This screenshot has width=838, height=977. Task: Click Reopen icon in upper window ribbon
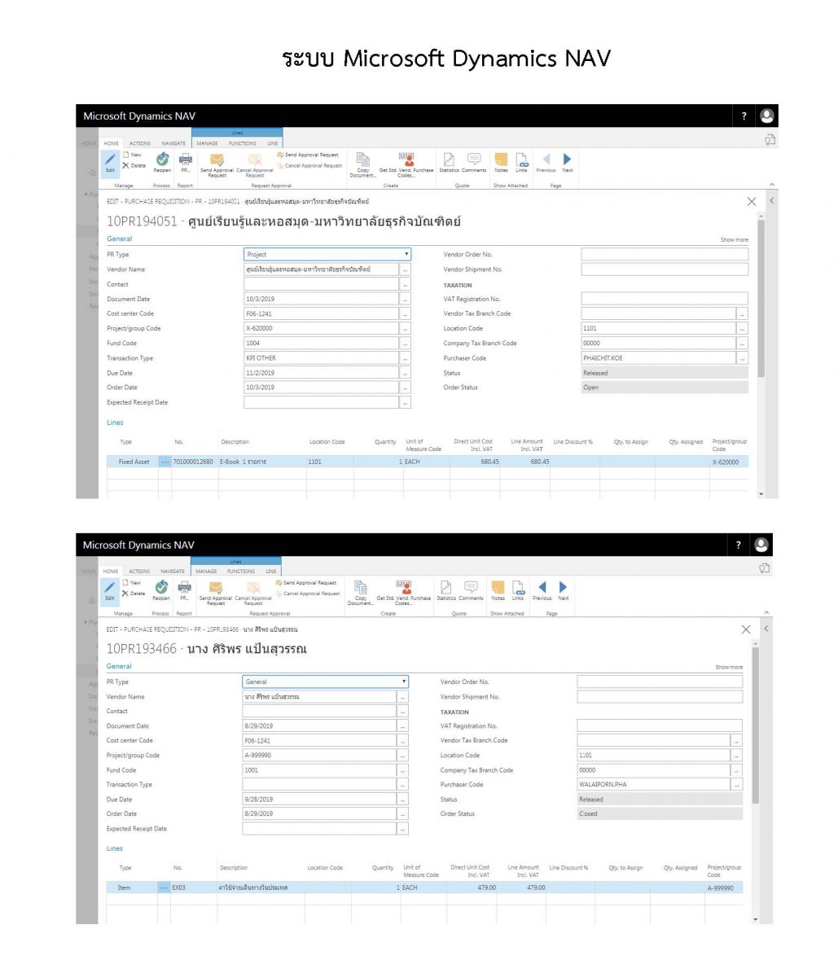coord(161,162)
